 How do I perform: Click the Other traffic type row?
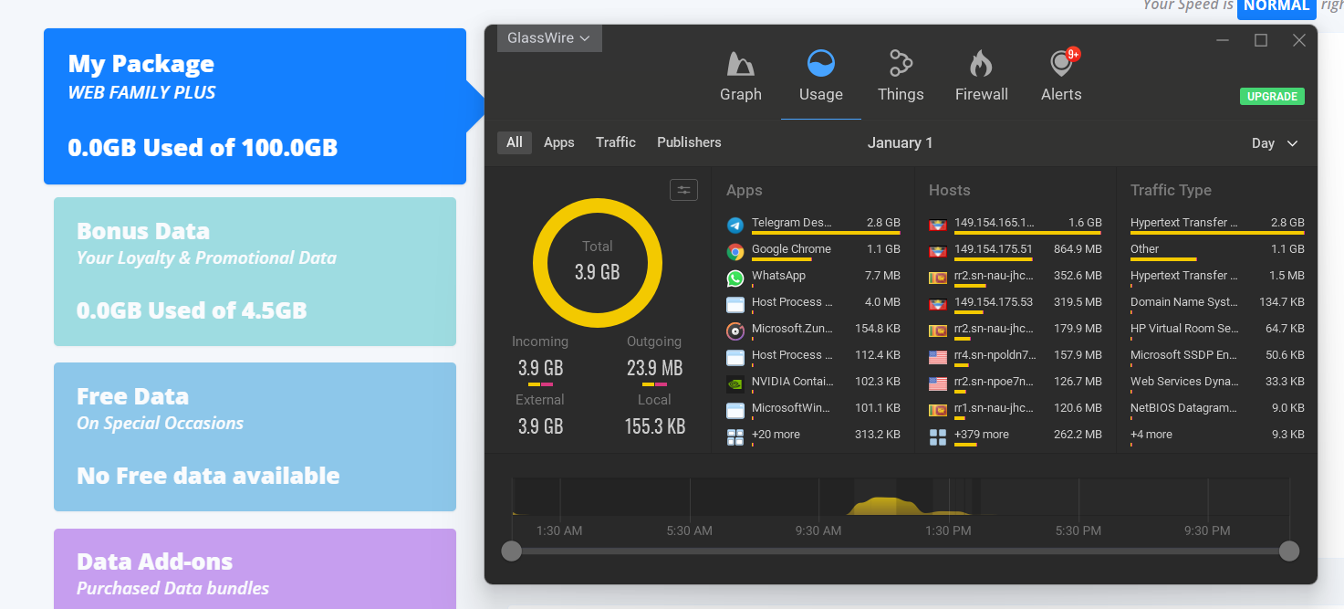click(1217, 249)
